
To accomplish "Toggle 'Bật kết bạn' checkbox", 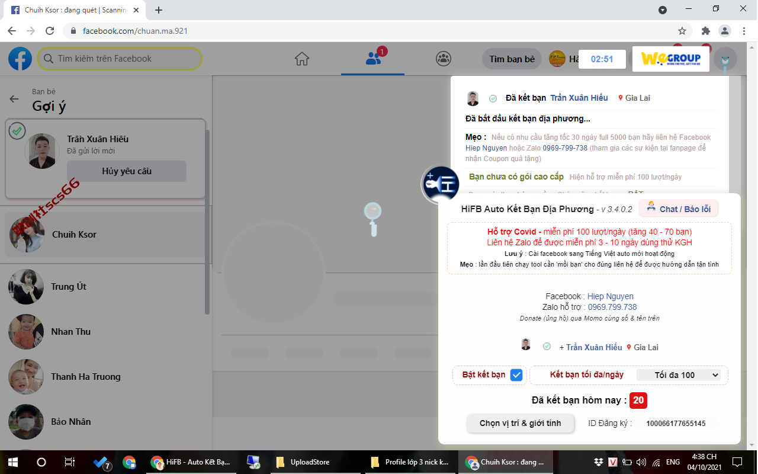I will click(x=516, y=375).
